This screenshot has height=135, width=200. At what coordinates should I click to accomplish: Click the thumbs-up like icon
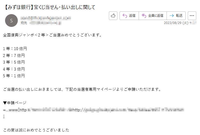[x=113, y=16]
